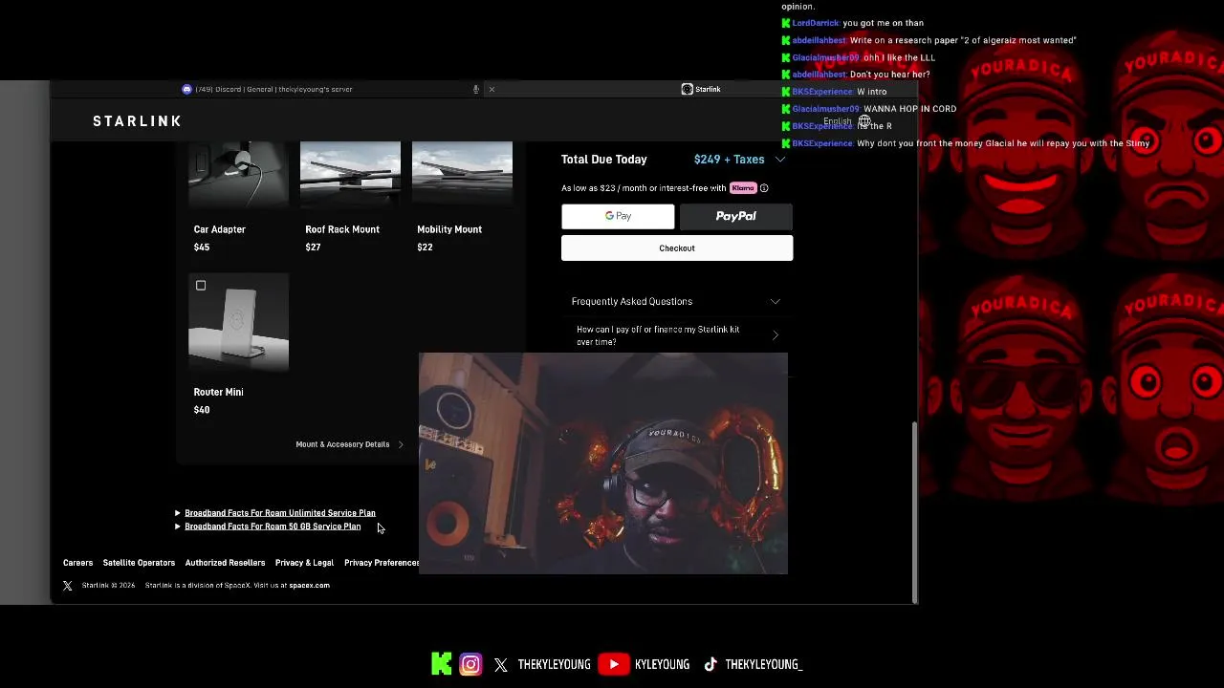Click the Discord tab favicon
This screenshot has width=1224, height=688.
click(186, 89)
